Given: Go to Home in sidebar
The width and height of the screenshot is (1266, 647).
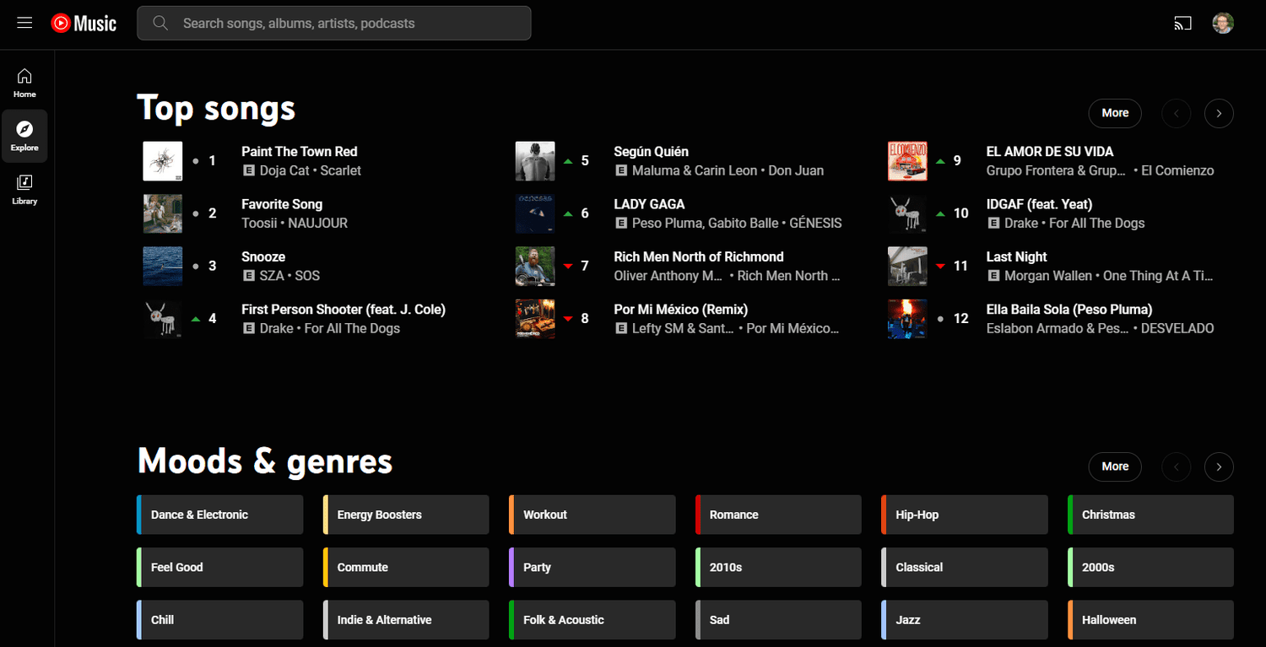Looking at the screenshot, I should [24, 83].
